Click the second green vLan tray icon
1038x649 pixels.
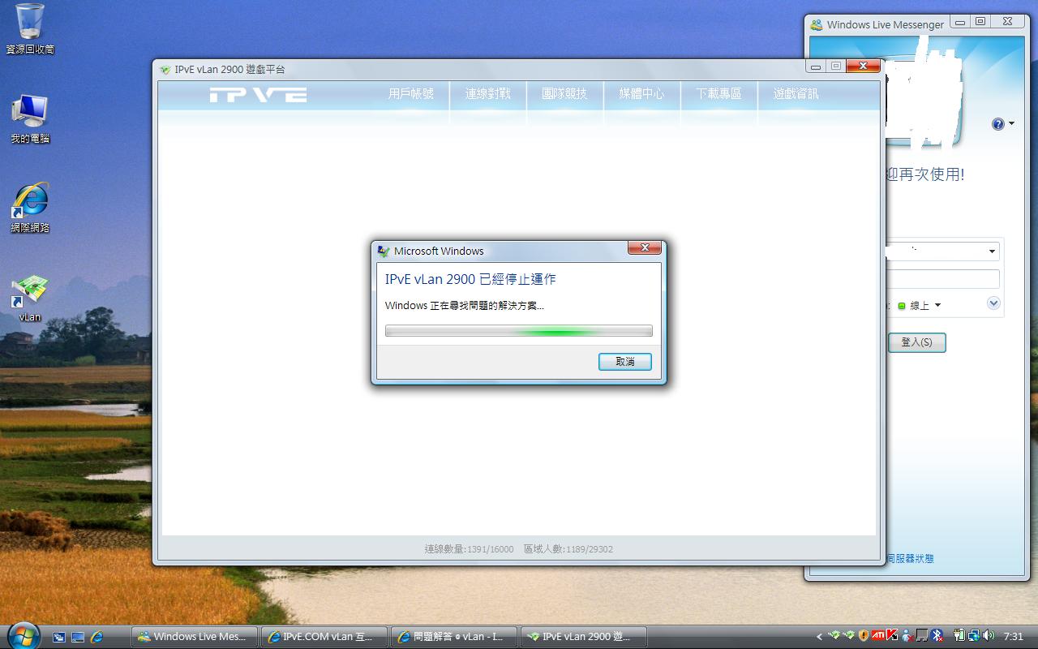849,636
